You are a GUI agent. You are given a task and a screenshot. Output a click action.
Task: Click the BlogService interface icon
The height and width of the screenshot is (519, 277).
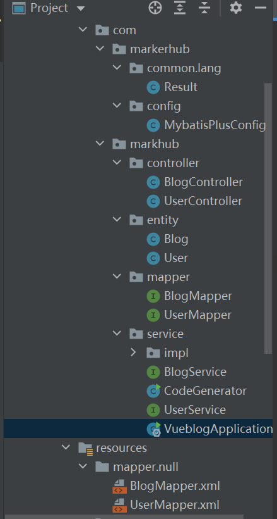pos(153,372)
